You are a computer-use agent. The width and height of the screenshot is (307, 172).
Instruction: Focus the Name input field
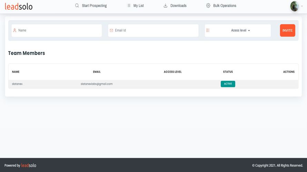click(57, 31)
